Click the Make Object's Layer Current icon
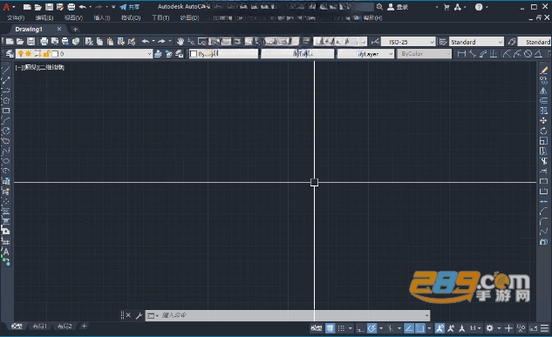This screenshot has width=552, height=337. point(158,54)
